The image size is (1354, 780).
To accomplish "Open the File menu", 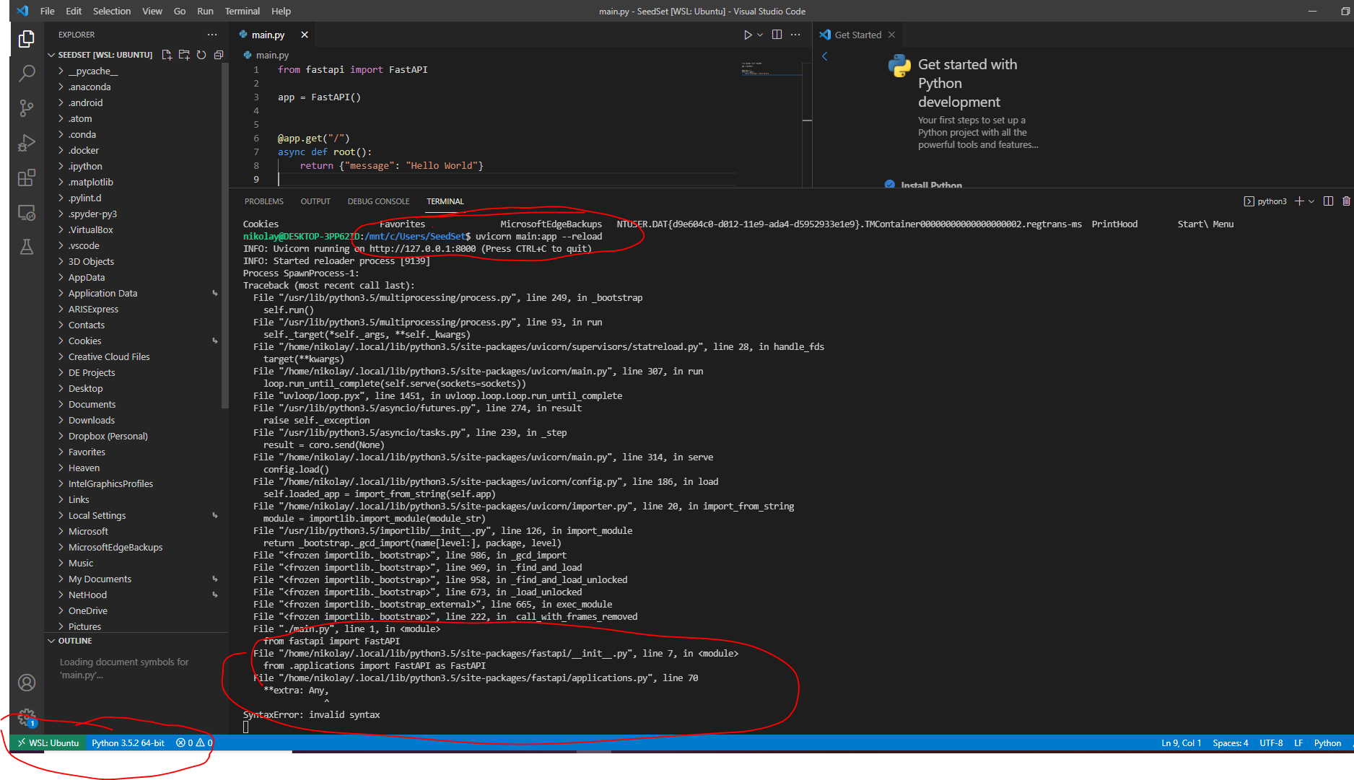I will tap(48, 11).
